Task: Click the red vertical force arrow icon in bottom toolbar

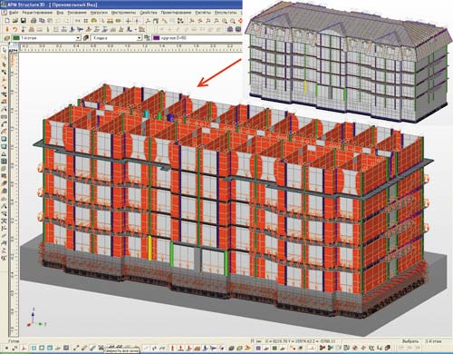Action: 173,348
